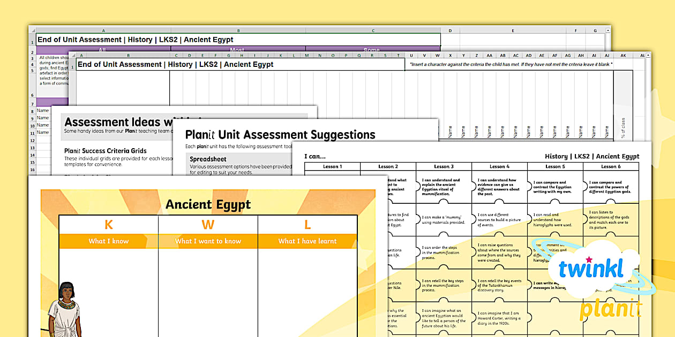Click the What I have learnt column heading
Screen dimensions: 675x337
[x=307, y=241]
